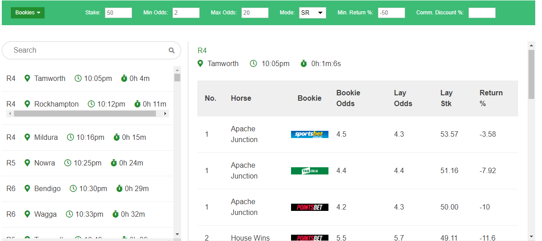Image resolution: width=542 pixels, height=241 pixels.
Task: Click the Min. Return % input field
Action: (x=392, y=13)
